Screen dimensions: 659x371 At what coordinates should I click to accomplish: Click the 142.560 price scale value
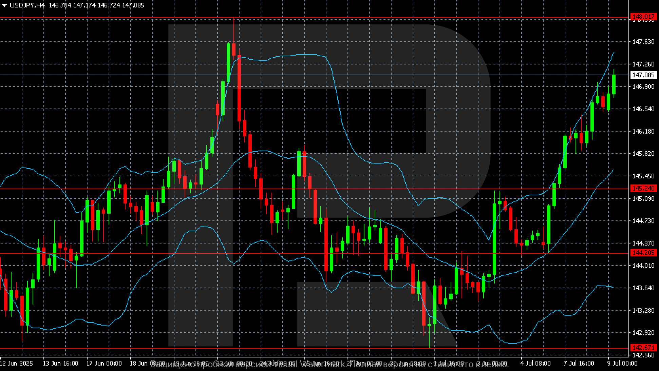click(x=643, y=355)
